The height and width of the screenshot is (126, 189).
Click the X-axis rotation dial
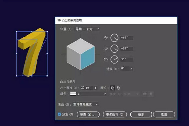point(115,38)
